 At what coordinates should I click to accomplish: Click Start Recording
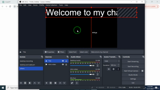tap(133, 66)
